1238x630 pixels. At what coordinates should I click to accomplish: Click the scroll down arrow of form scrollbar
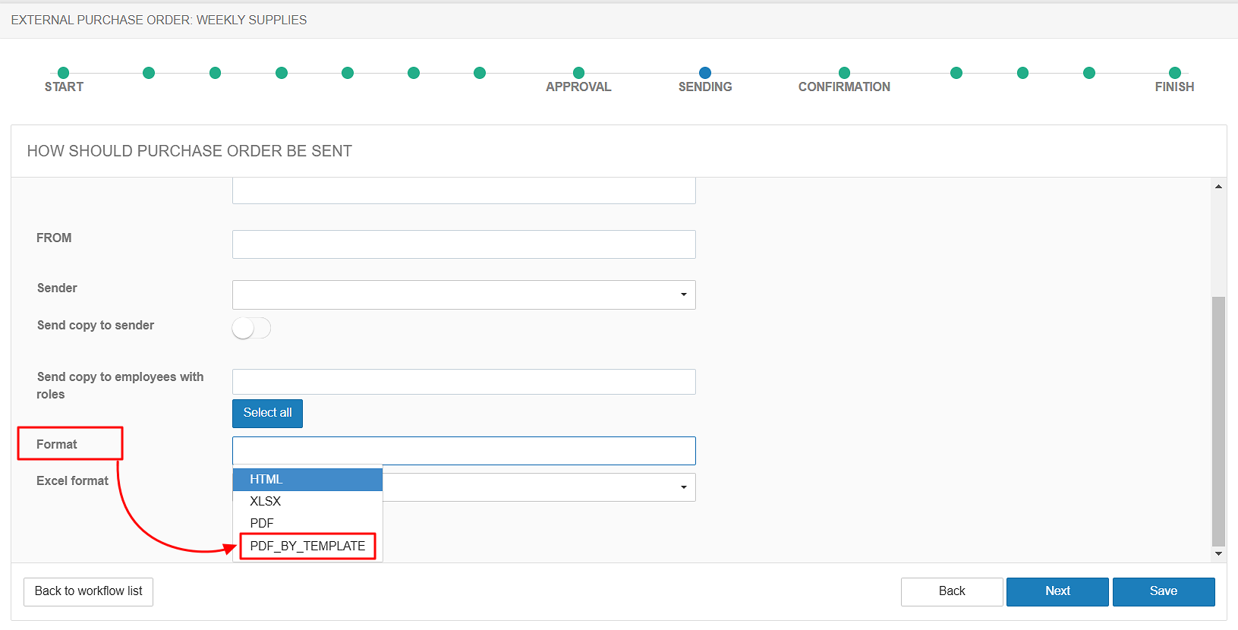(x=1218, y=553)
